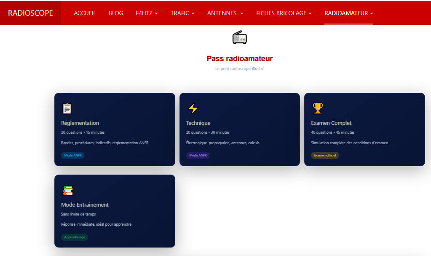Click the Mode ANFR badge under Réglementation
Viewport: 431px width, 256px height.
point(73,155)
